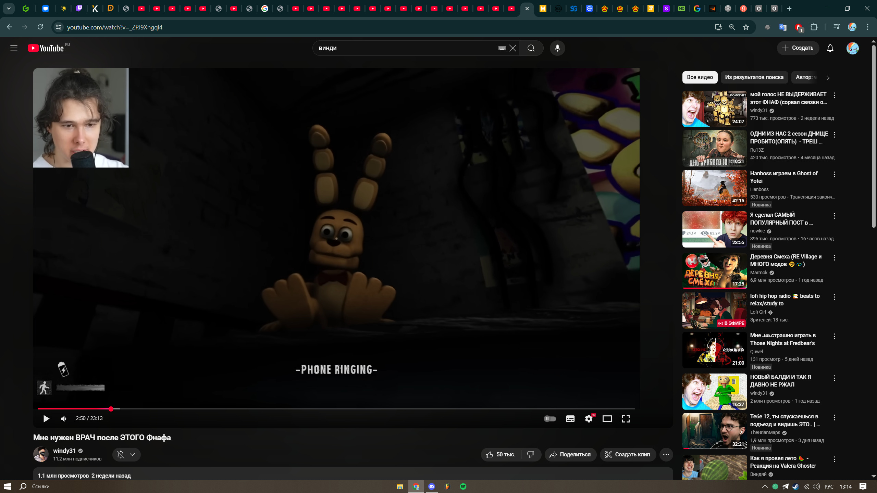Select the "Все видео" filter chip
The image size is (877, 493).
pos(700,77)
